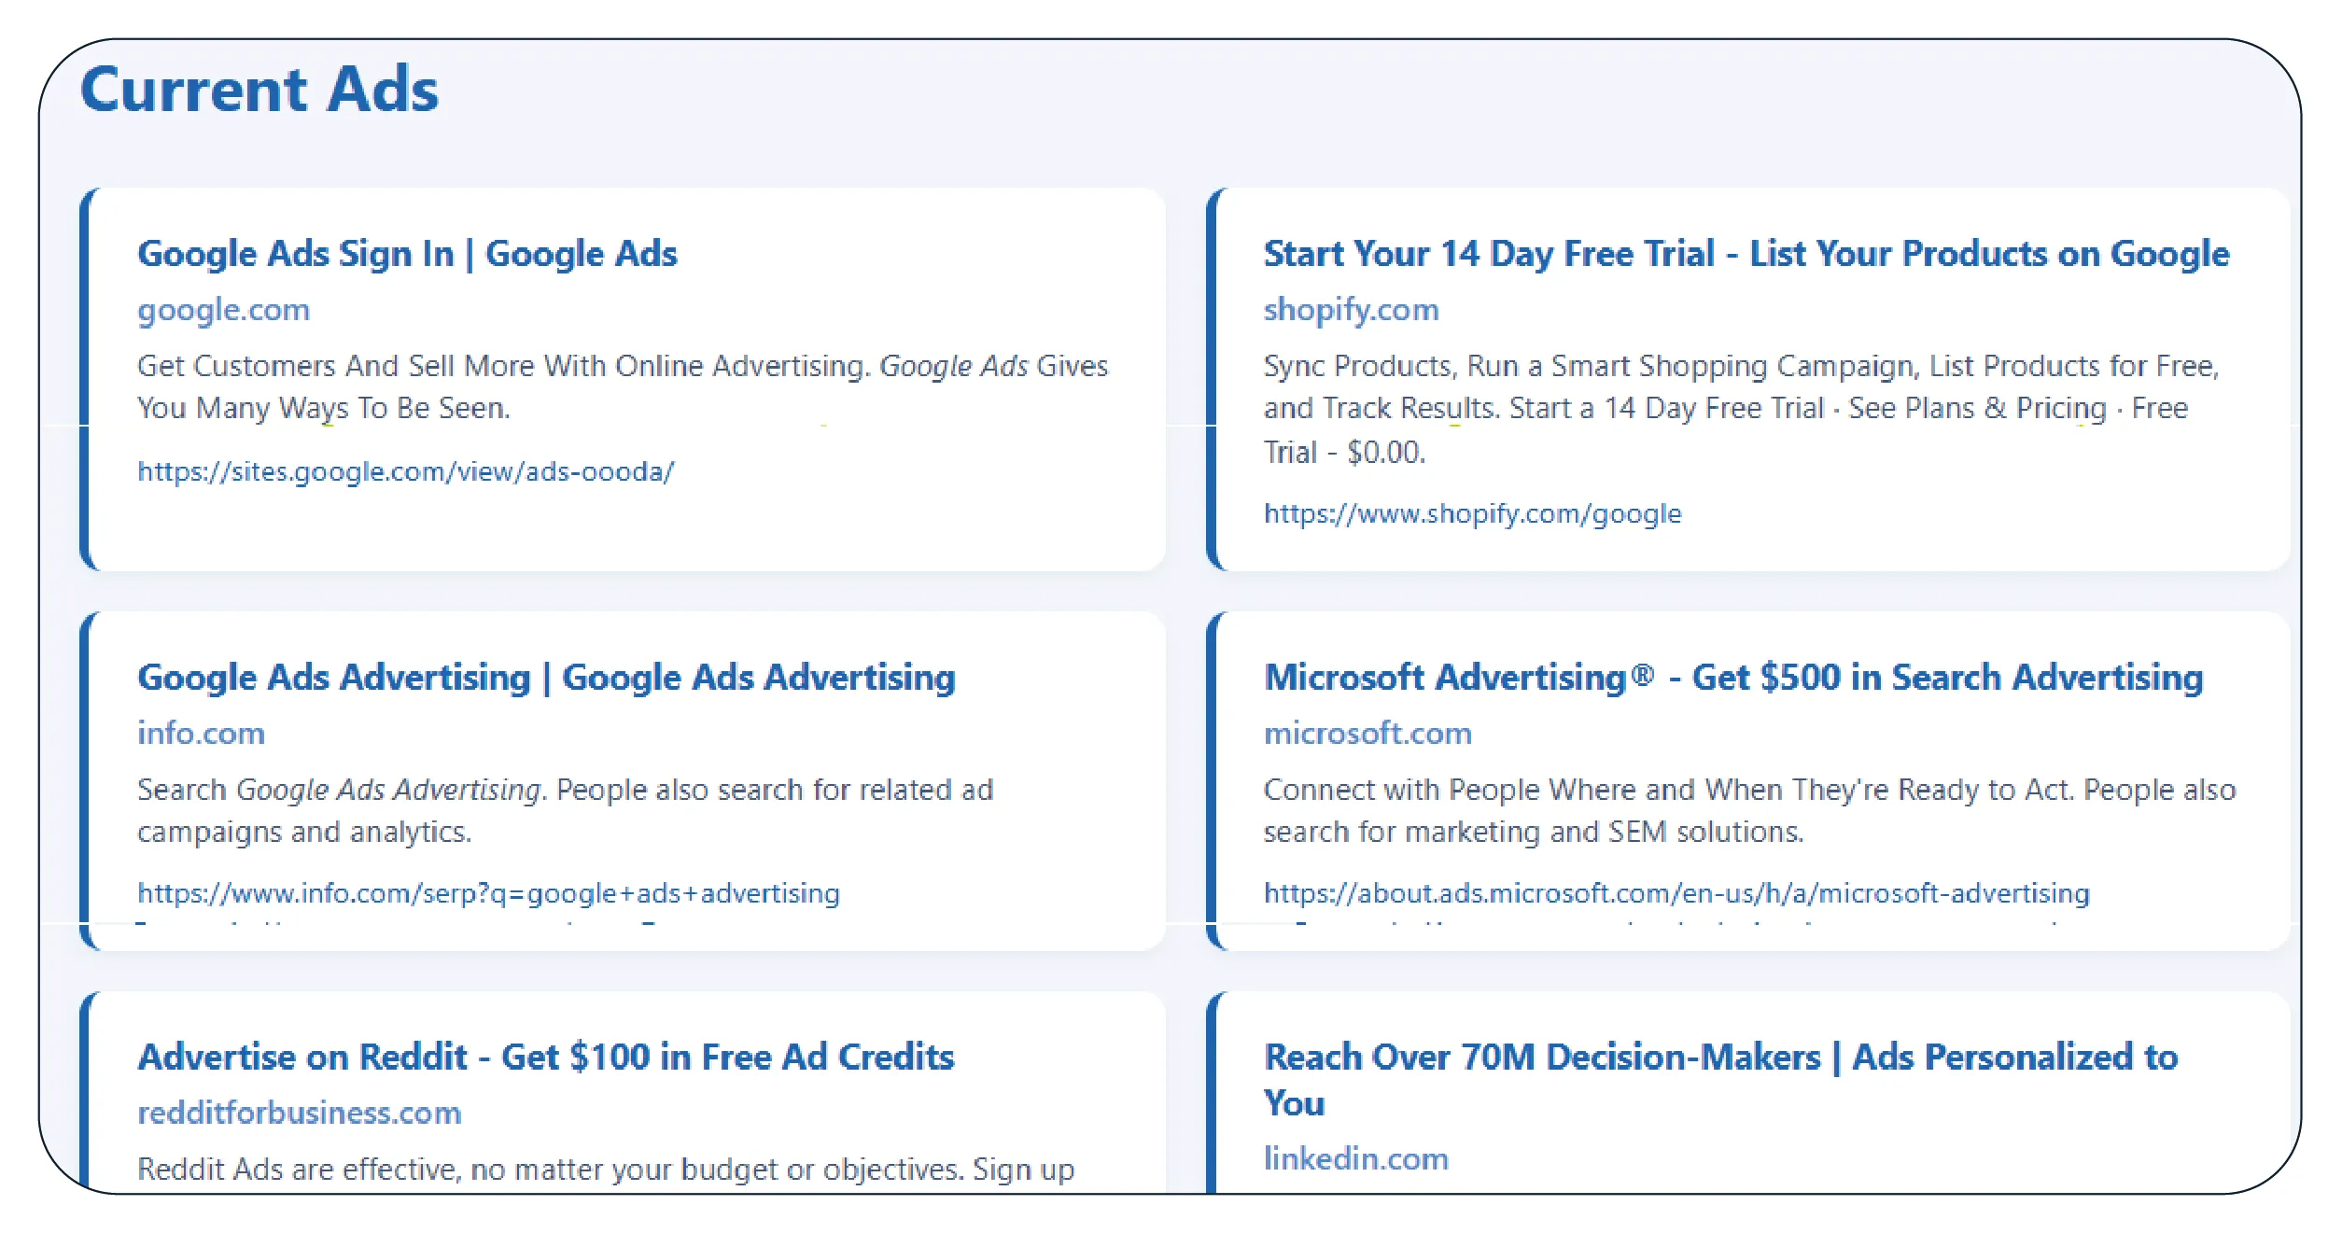
Task: Click the microsoft.com domain link
Action: [x=1367, y=734]
